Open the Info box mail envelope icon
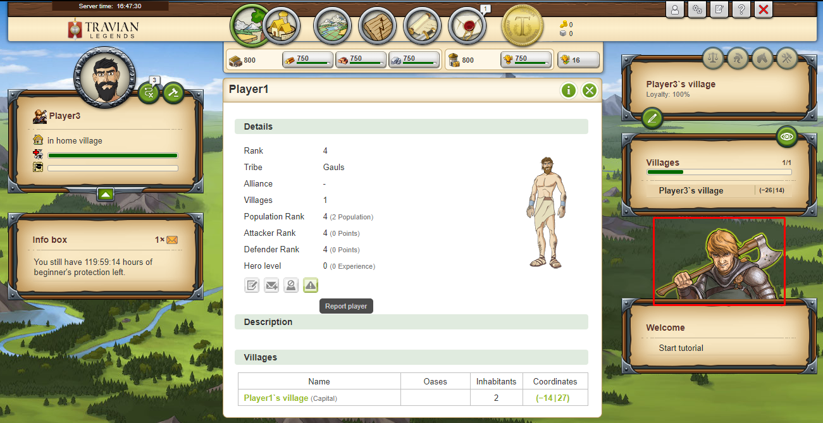Viewport: 823px width, 423px height. [x=172, y=240]
